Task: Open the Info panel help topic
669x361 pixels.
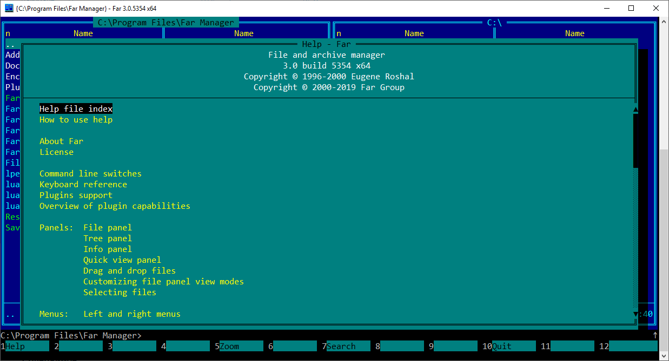Action: coord(108,249)
